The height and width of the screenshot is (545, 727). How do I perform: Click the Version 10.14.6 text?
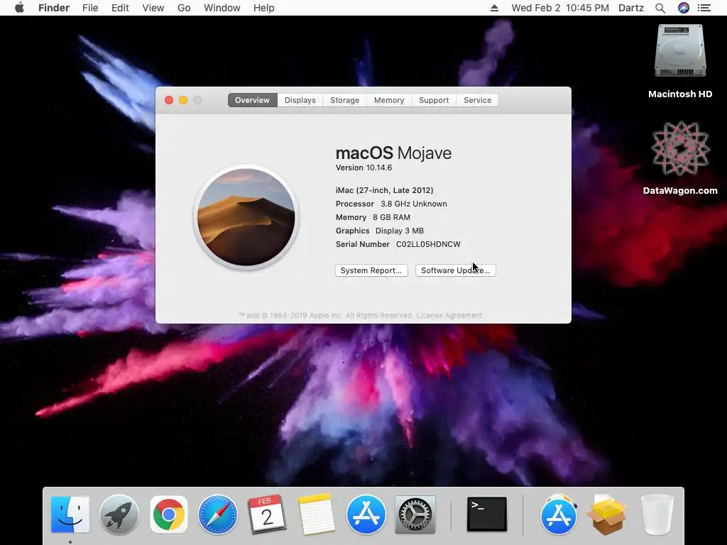pyautogui.click(x=364, y=167)
